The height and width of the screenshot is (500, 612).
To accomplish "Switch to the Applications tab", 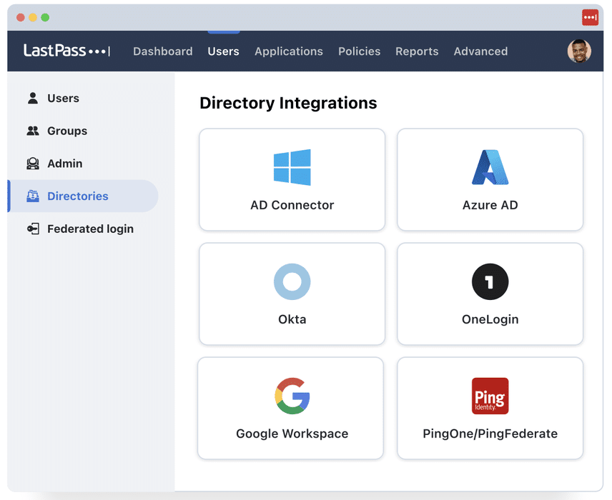I will click(x=289, y=51).
